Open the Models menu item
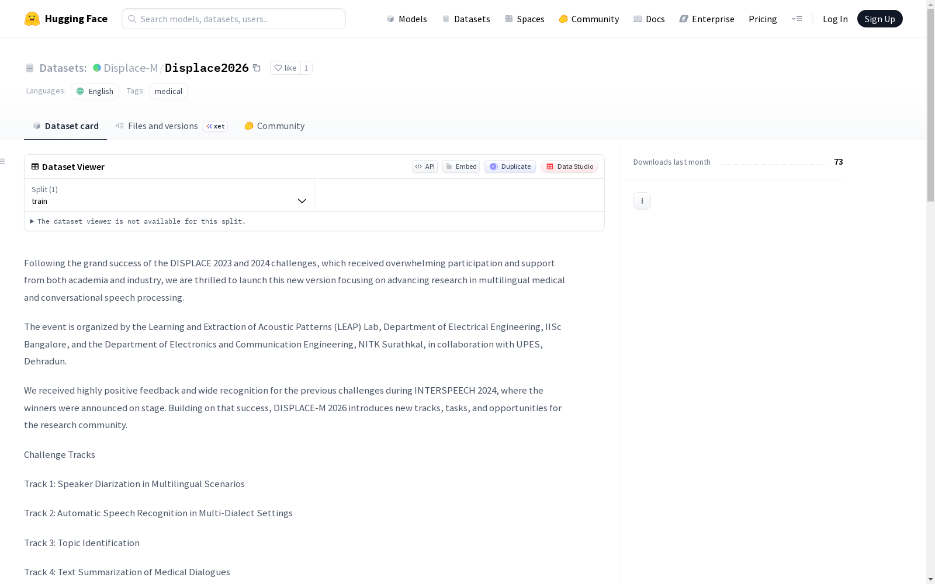The width and height of the screenshot is (935, 584). click(x=407, y=19)
